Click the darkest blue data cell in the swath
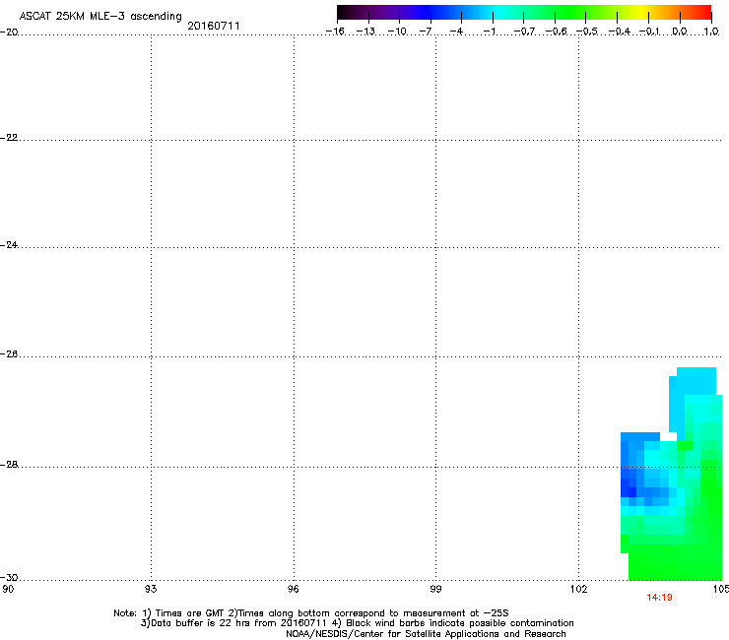The width and height of the screenshot is (729, 640). [632, 492]
